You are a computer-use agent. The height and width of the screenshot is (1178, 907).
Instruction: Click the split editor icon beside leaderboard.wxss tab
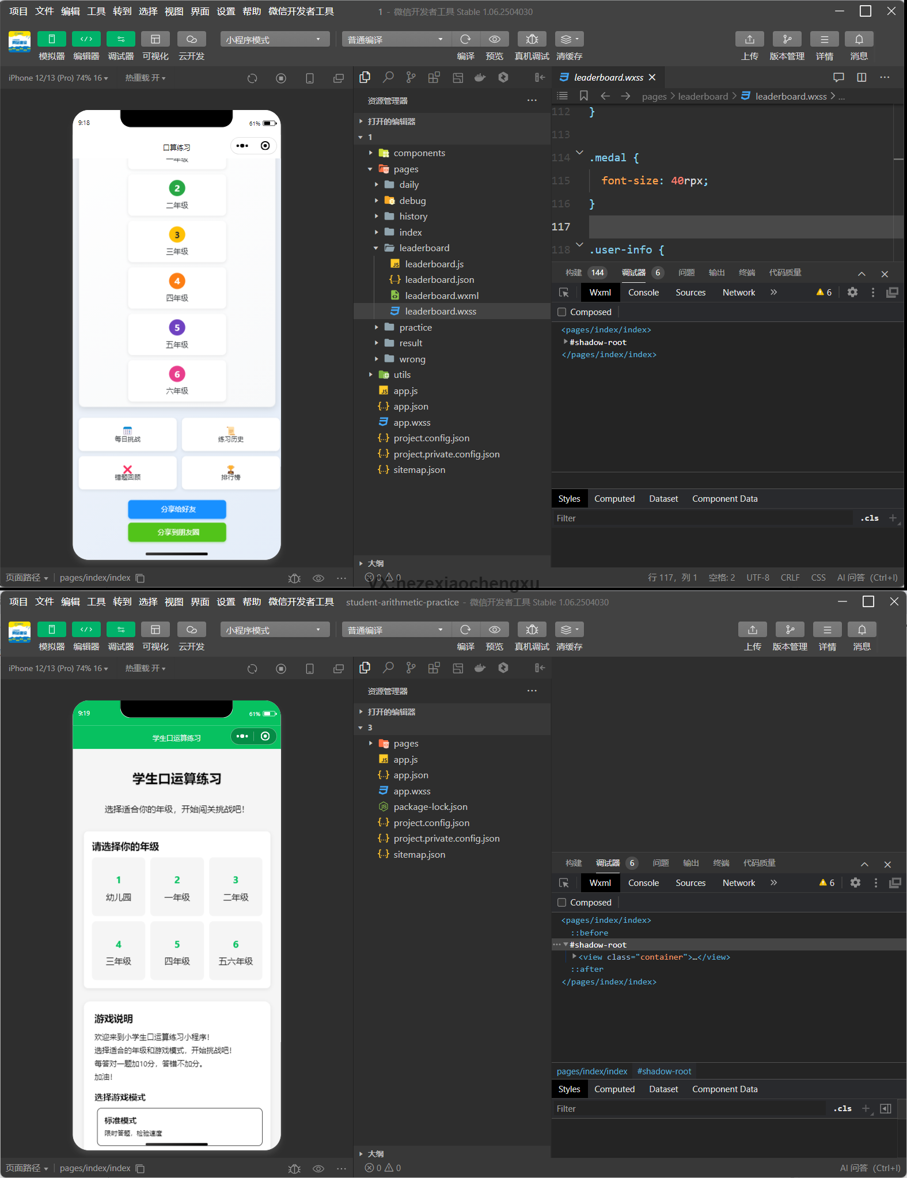(862, 77)
